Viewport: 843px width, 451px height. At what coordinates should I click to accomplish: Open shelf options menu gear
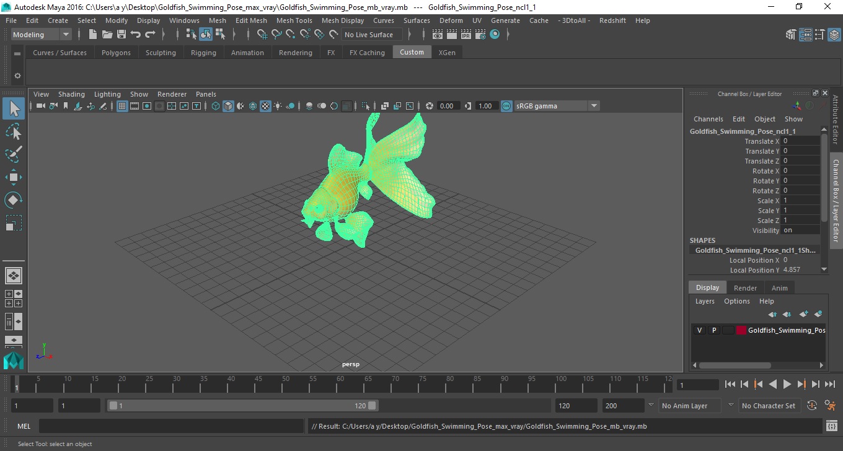pyautogui.click(x=17, y=76)
